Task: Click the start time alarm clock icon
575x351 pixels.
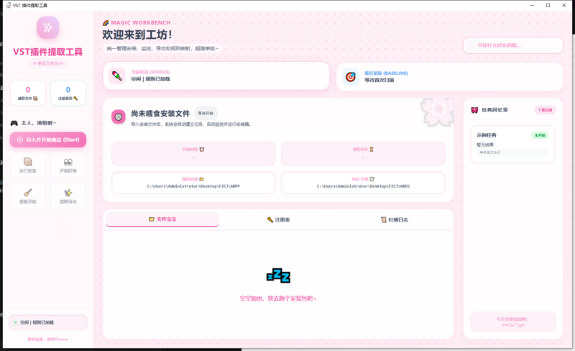Action: (202, 150)
